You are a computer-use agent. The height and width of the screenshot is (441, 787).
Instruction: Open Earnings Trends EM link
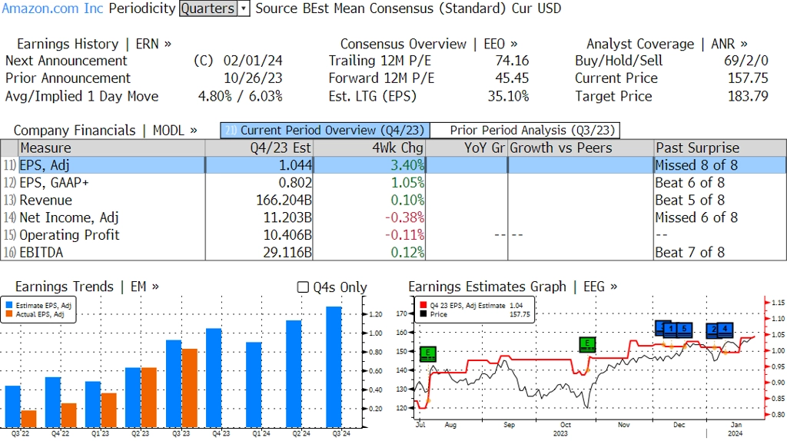(x=88, y=287)
